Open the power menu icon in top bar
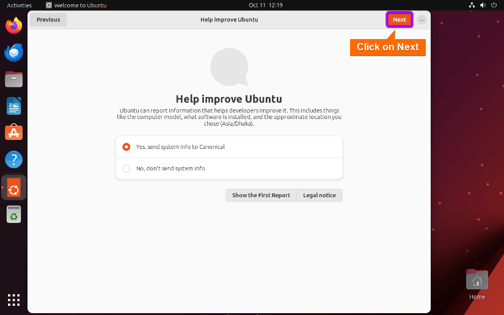The height and width of the screenshot is (315, 504). pyautogui.click(x=494, y=5)
